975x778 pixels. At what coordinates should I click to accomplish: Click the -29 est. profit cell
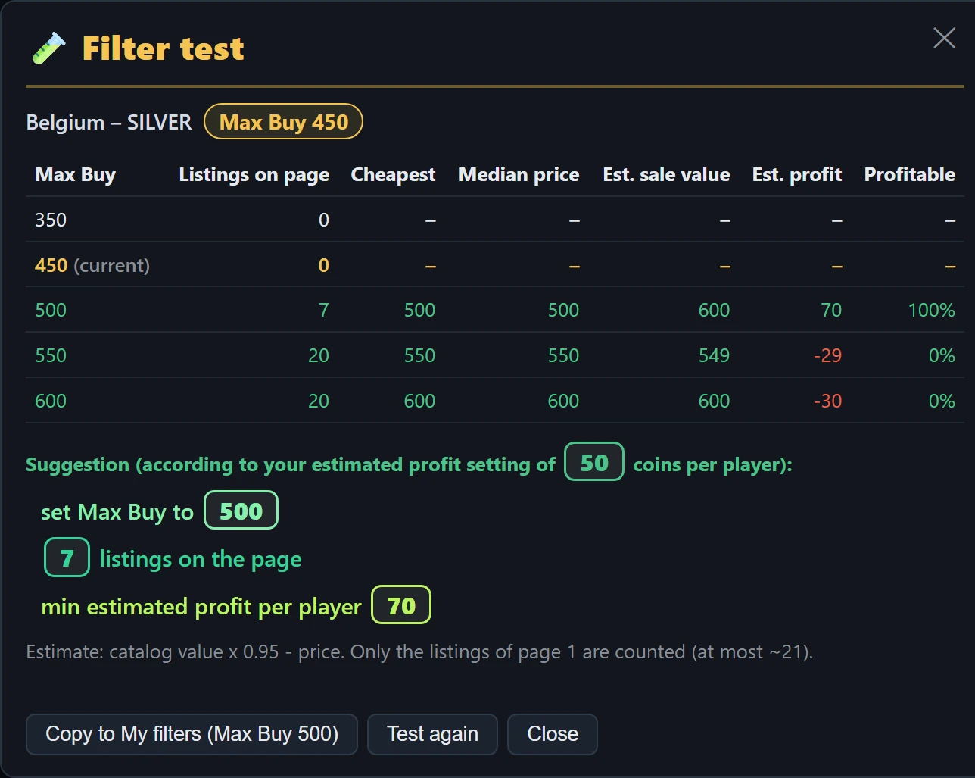[827, 355]
